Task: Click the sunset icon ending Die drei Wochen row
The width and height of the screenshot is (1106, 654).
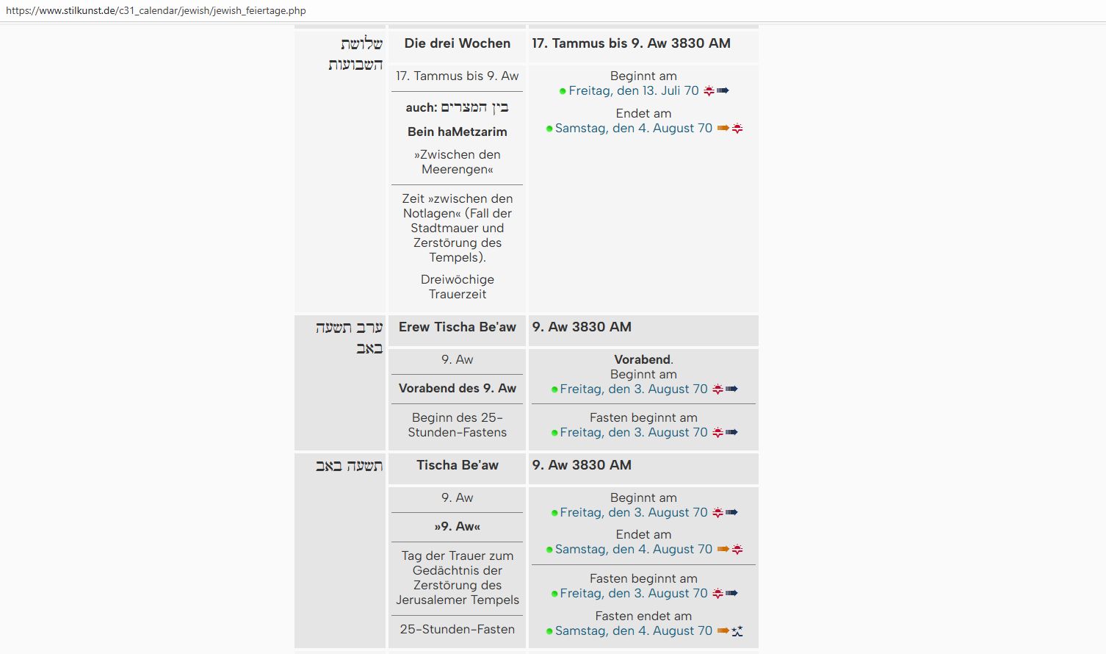Action: [x=737, y=129]
